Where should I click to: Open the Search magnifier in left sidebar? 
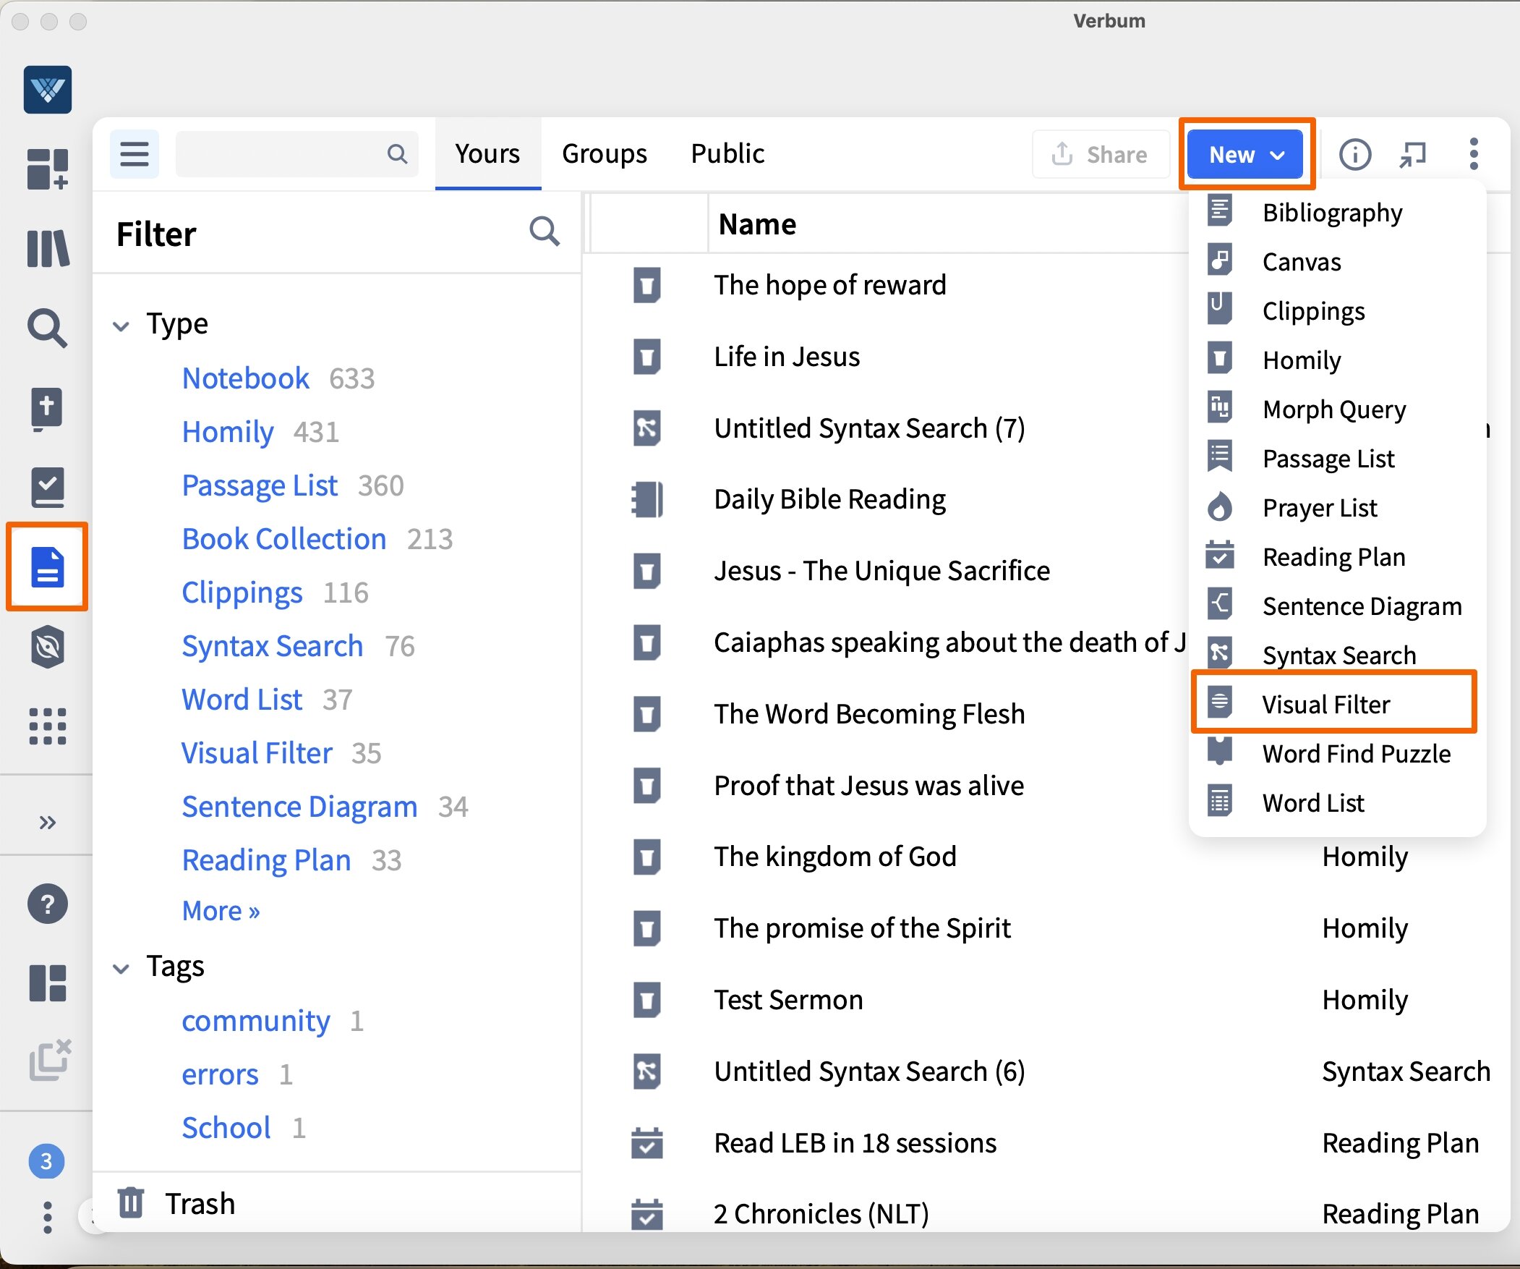point(48,328)
